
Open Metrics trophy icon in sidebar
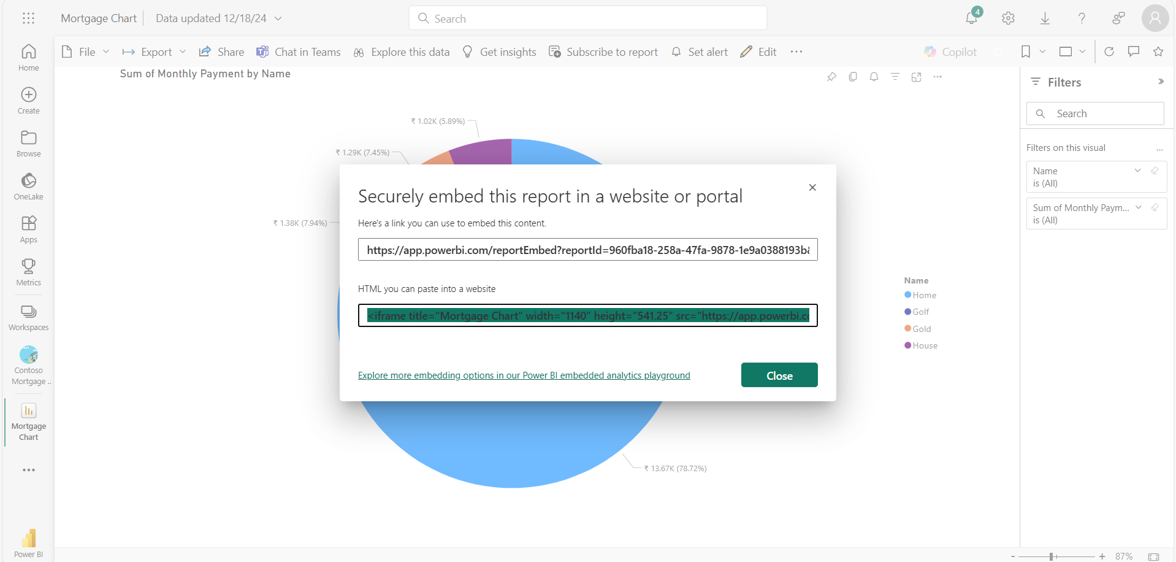28,272
